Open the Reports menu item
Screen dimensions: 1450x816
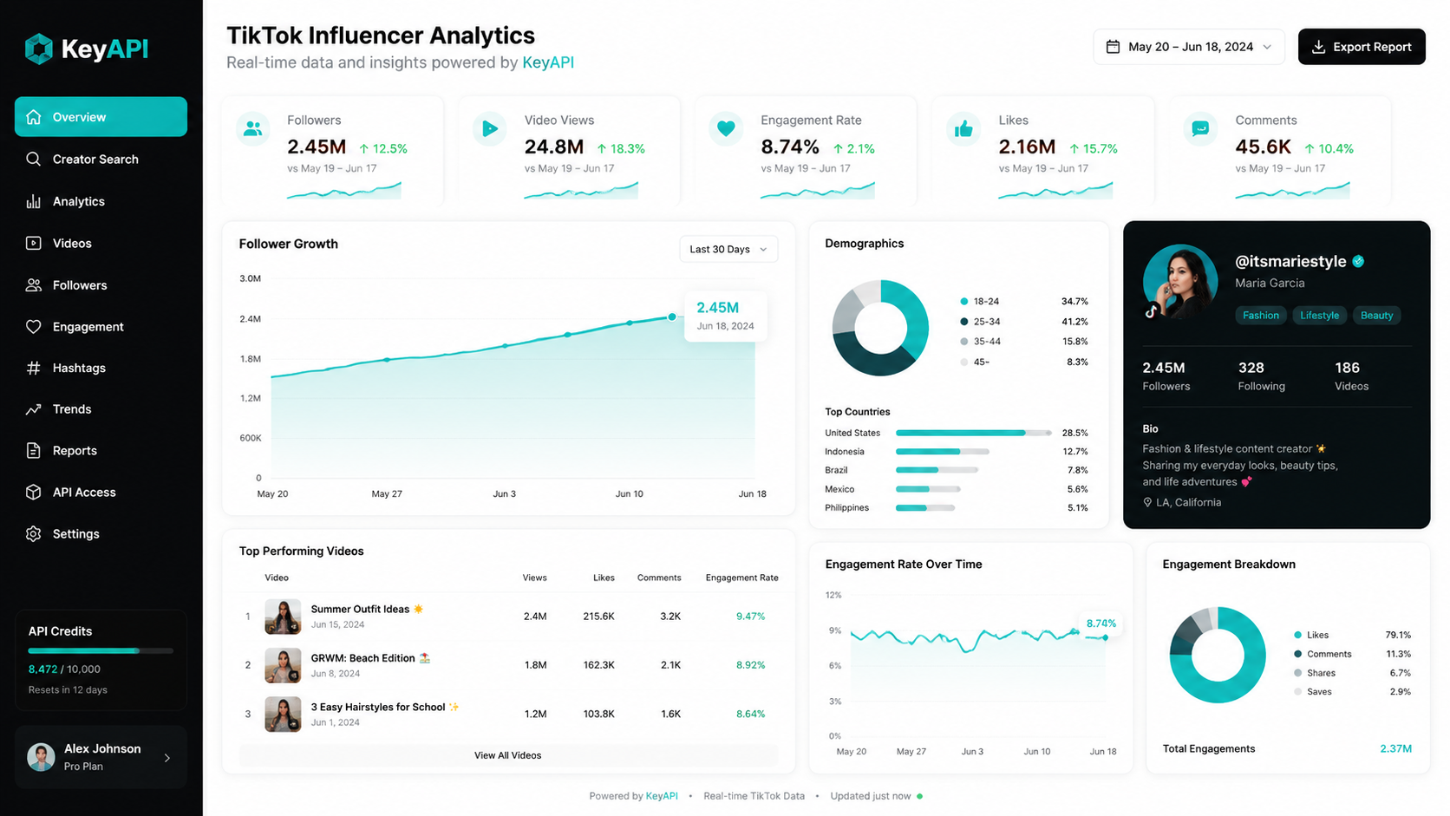point(101,451)
